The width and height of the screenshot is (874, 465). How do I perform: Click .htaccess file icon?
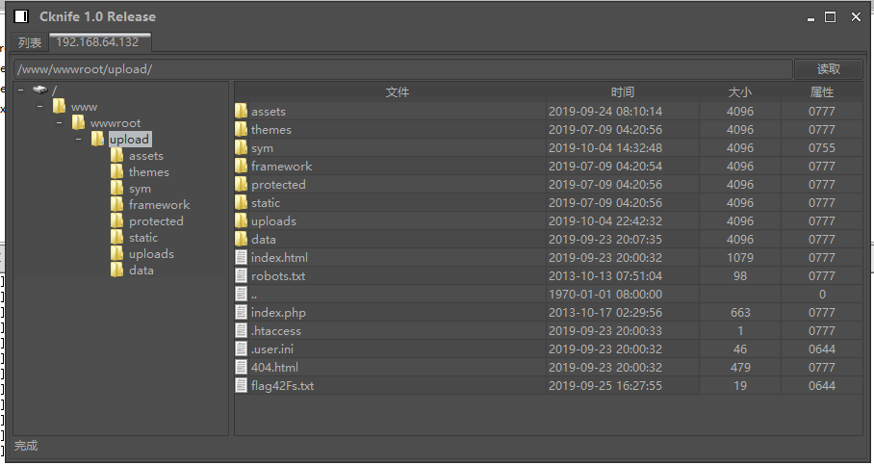241,330
